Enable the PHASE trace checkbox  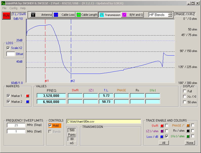(x=193, y=125)
